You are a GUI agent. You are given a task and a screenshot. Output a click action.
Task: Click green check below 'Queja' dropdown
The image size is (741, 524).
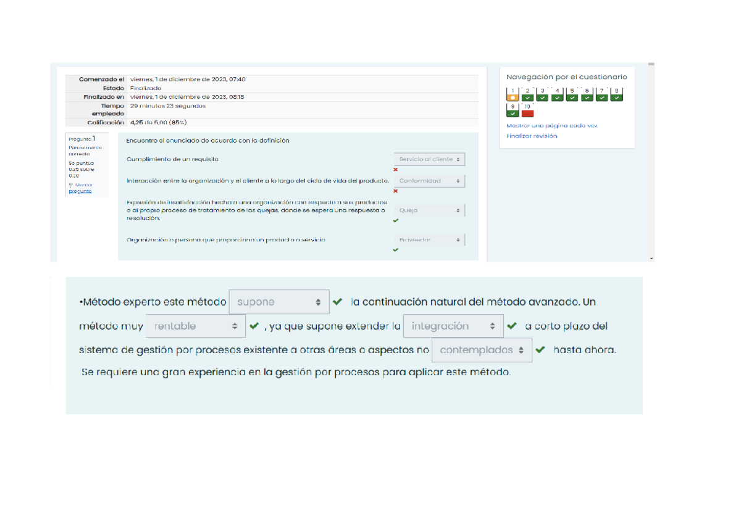click(x=396, y=220)
